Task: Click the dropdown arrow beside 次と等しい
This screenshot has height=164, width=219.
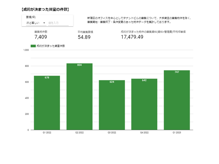Action: point(44,23)
